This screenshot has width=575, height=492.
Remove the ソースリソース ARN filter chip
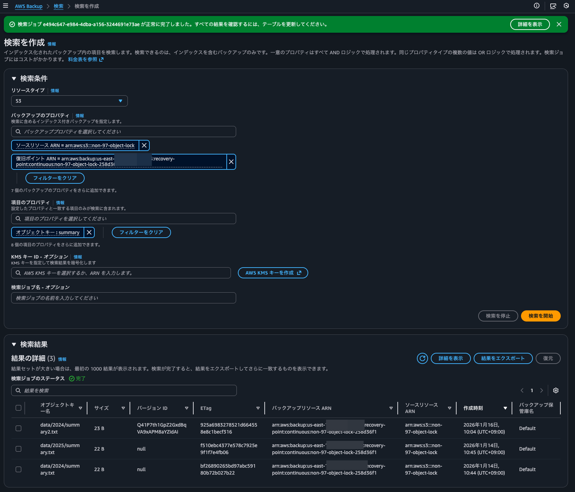coord(144,145)
